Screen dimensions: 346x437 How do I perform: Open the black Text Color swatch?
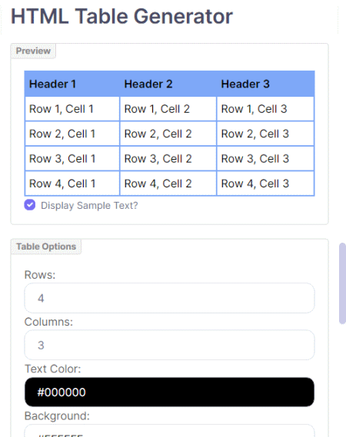[x=169, y=392]
